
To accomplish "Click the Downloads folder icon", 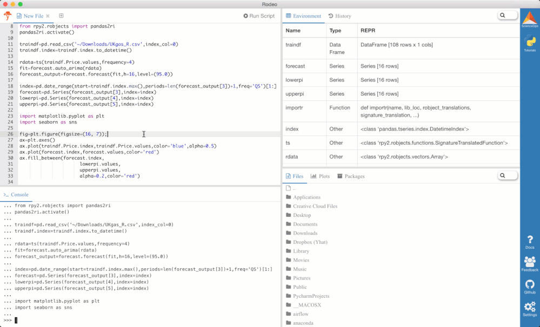I will [289, 233].
